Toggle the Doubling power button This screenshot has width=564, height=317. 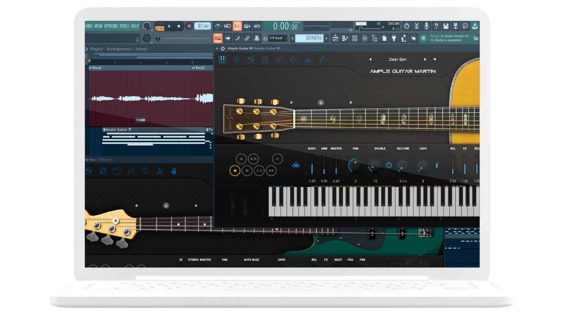(389, 165)
